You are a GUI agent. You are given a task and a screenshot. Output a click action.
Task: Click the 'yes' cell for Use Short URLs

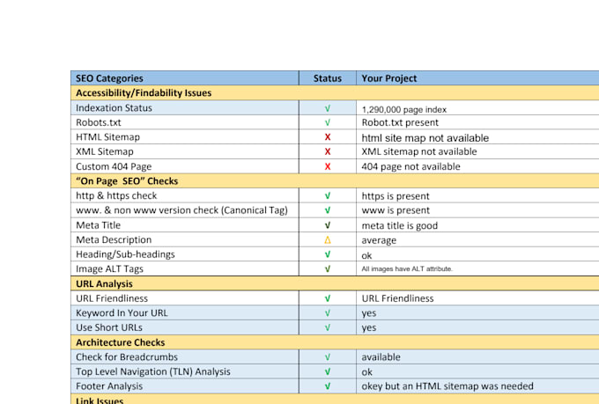[477, 327]
